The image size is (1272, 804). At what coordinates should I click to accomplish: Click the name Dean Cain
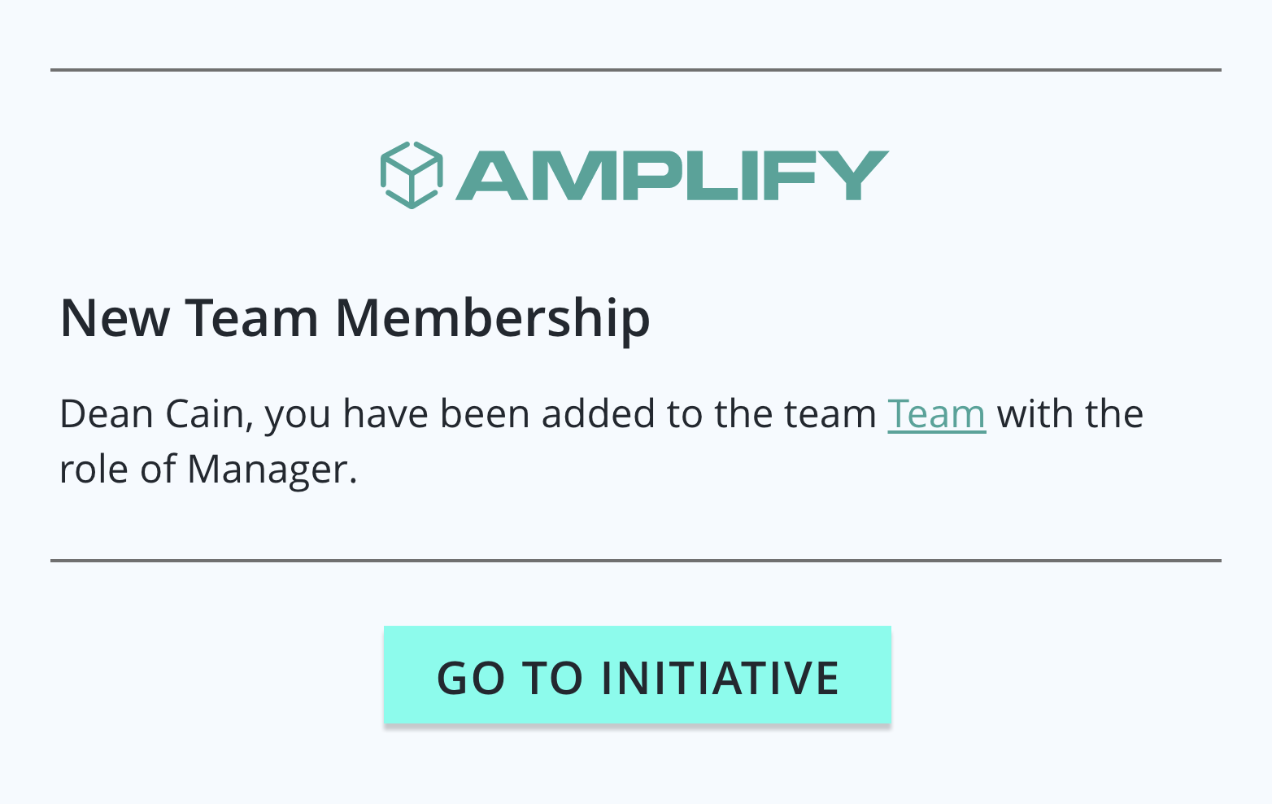[x=151, y=414]
